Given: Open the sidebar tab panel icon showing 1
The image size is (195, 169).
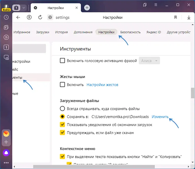Looking at the screenshot, I should (6, 47).
